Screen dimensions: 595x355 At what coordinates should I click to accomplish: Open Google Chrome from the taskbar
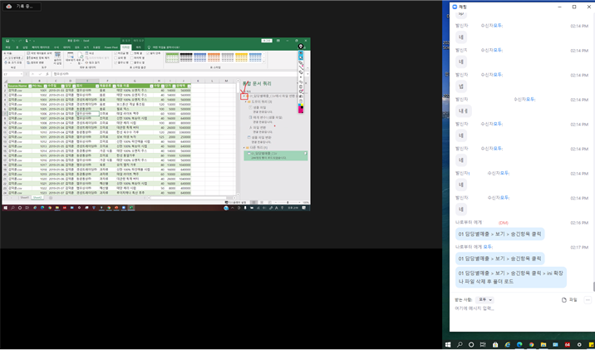point(531,344)
